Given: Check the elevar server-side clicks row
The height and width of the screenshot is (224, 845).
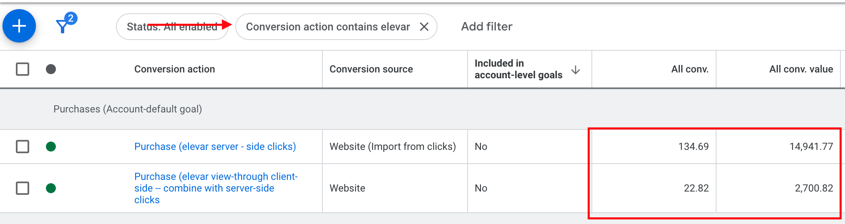Looking at the screenshot, I should (23, 147).
